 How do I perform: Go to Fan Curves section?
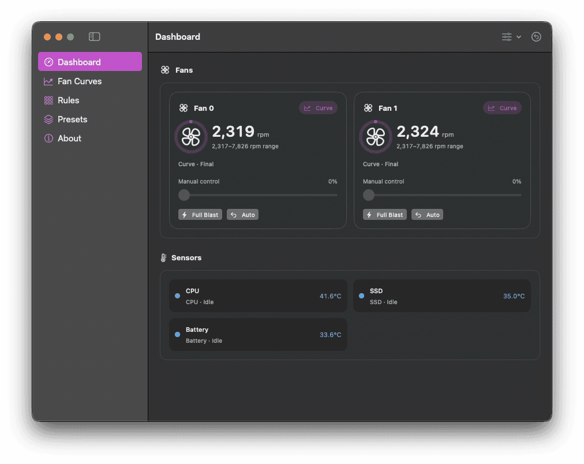(90, 81)
